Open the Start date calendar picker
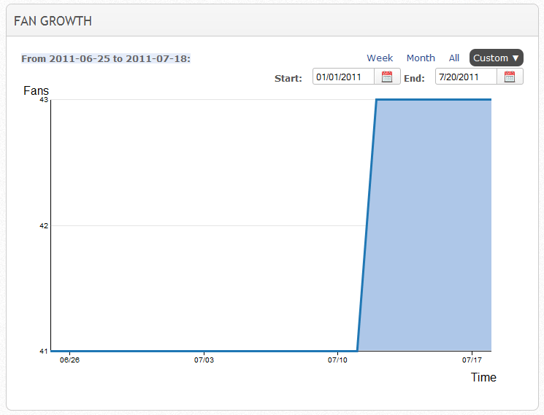Image resolution: width=544 pixels, height=415 pixels. coord(387,77)
